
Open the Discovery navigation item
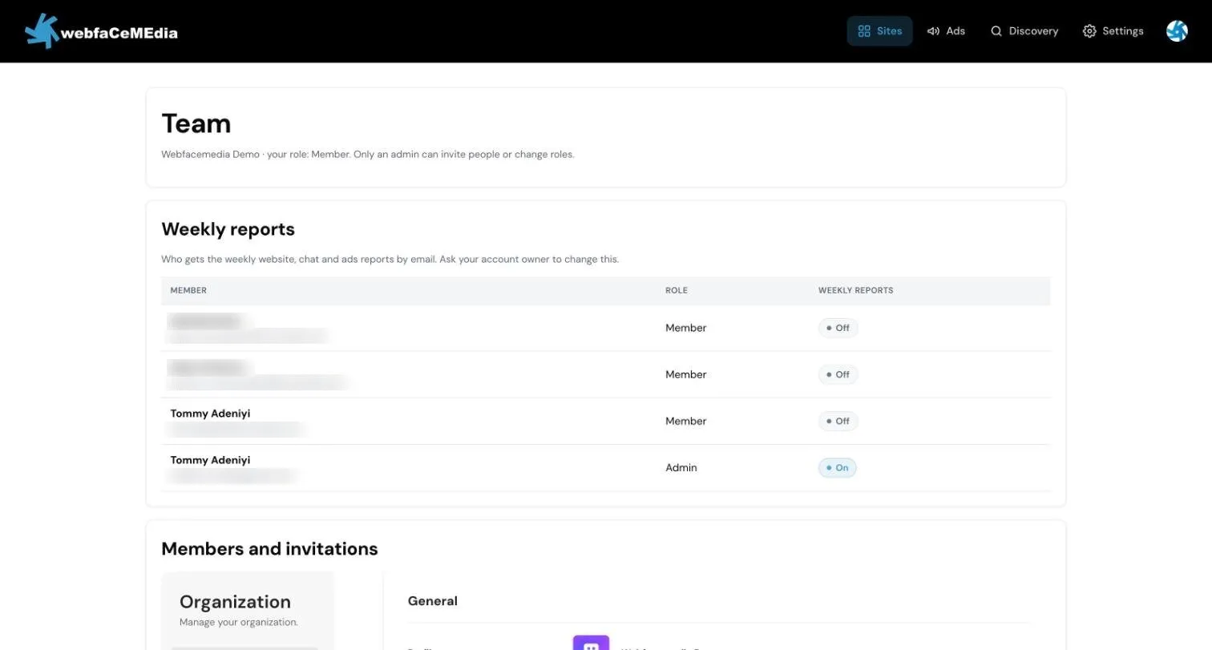tap(1024, 31)
